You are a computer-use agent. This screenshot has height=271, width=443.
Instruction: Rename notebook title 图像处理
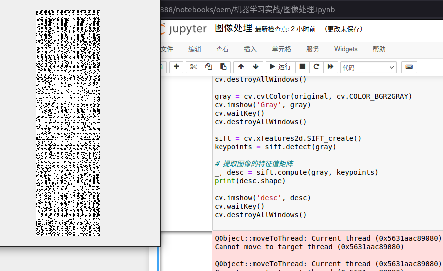pos(233,29)
